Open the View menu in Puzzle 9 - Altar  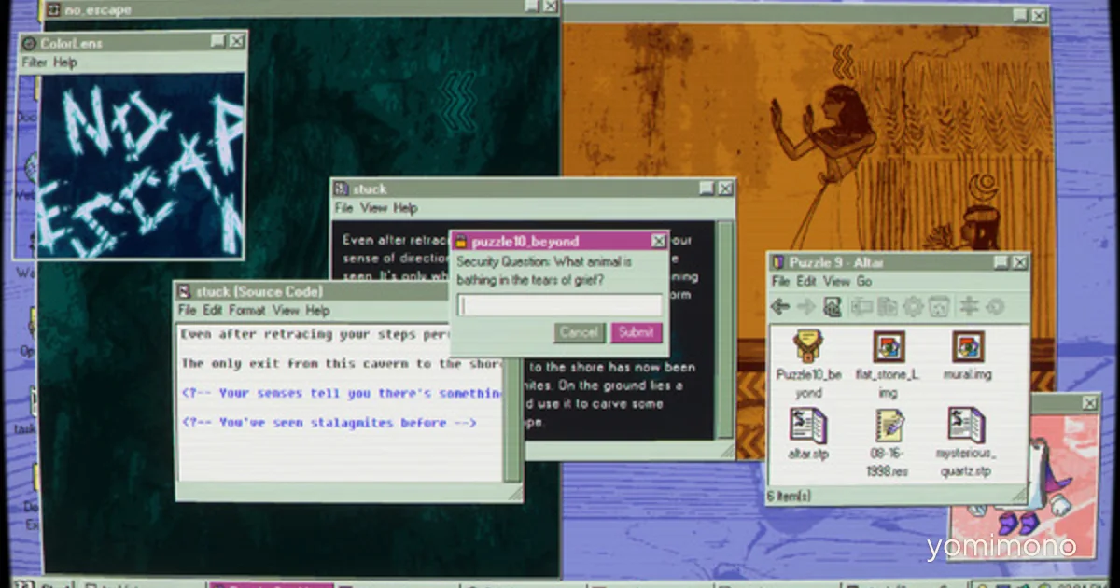point(836,281)
